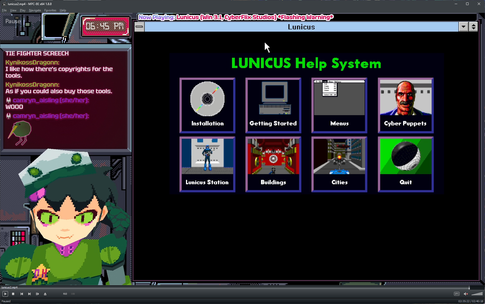Open the Play menu

click(22, 10)
